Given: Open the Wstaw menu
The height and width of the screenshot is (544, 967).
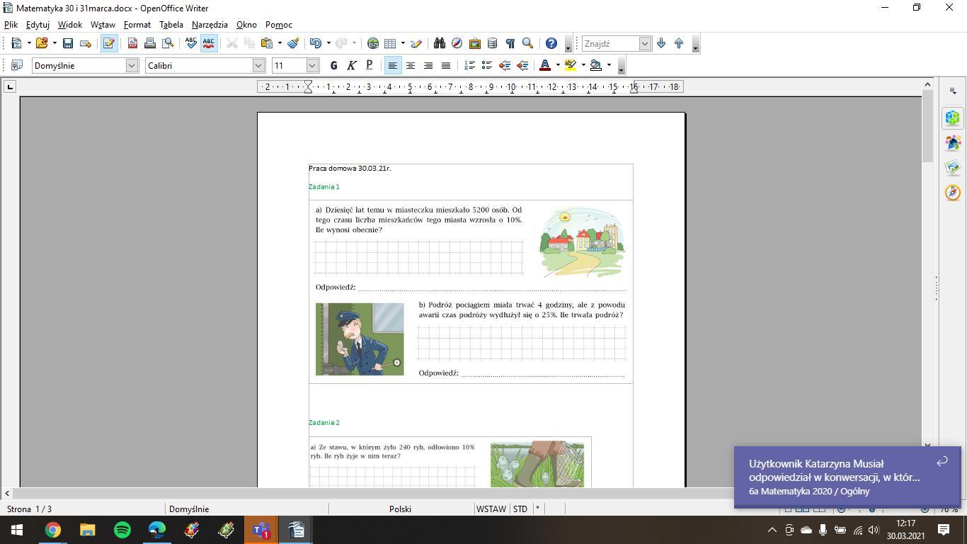Looking at the screenshot, I should tap(103, 24).
